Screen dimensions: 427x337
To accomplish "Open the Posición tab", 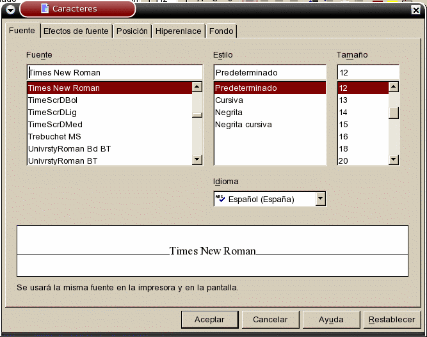I will (133, 31).
